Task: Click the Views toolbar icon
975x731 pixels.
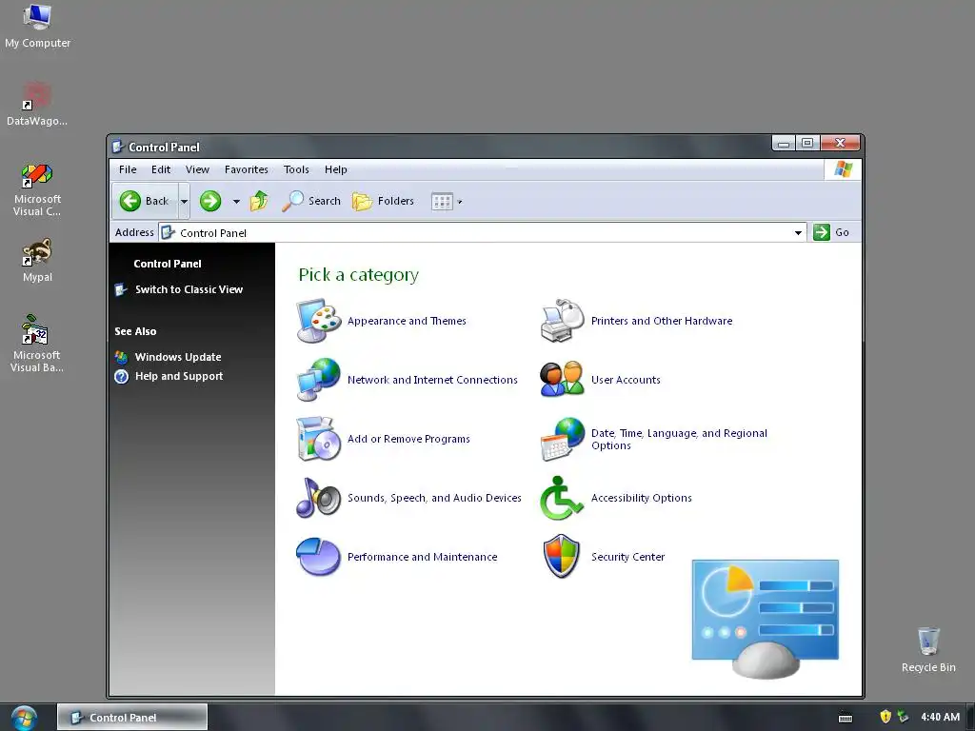Action: coord(442,202)
